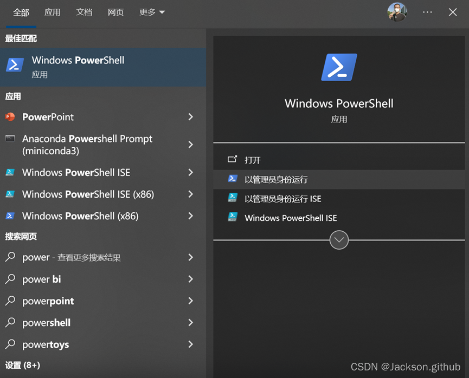Viewport: 469px width, 378px height.
Task: Expand 'powerpoint' suggestion chevron
Action: [x=190, y=301]
